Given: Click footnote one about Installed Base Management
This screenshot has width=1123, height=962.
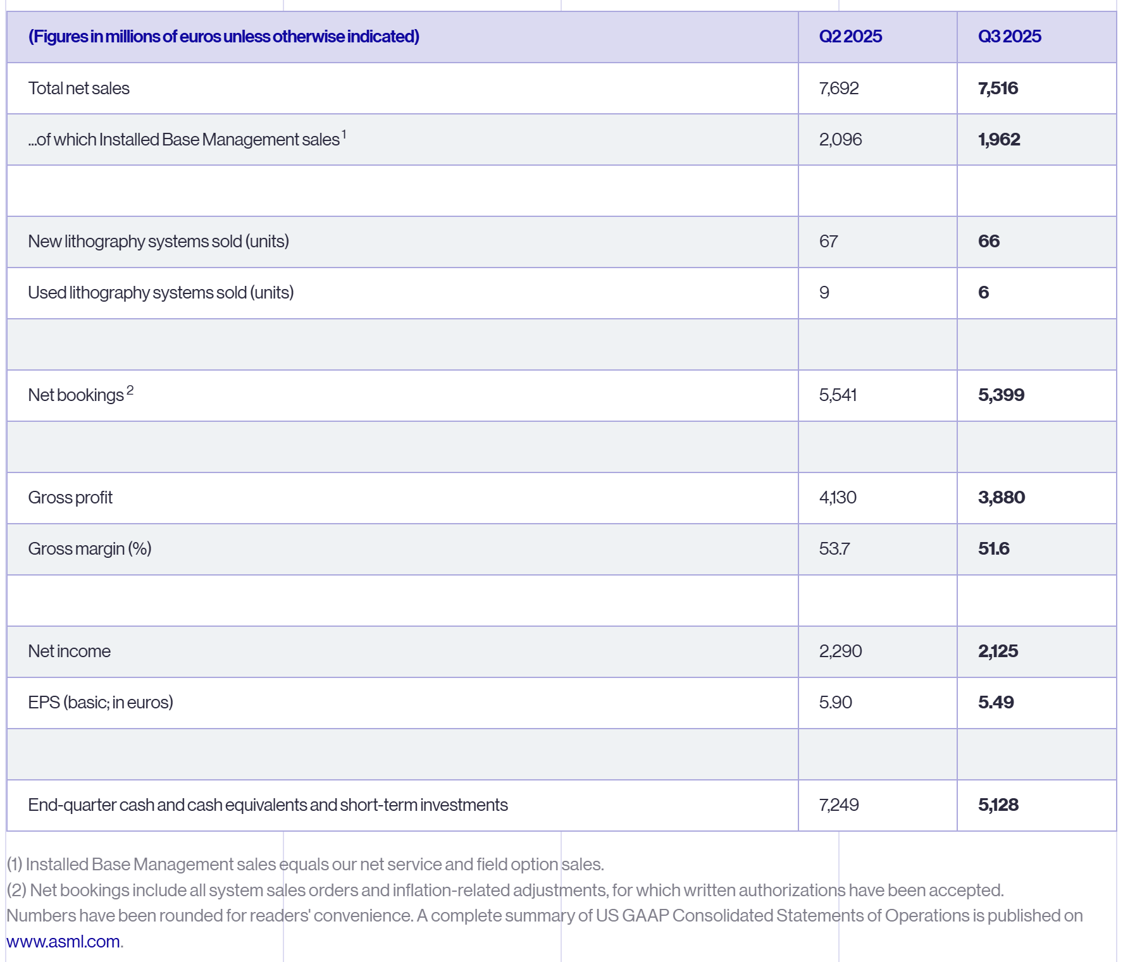Looking at the screenshot, I should [305, 865].
